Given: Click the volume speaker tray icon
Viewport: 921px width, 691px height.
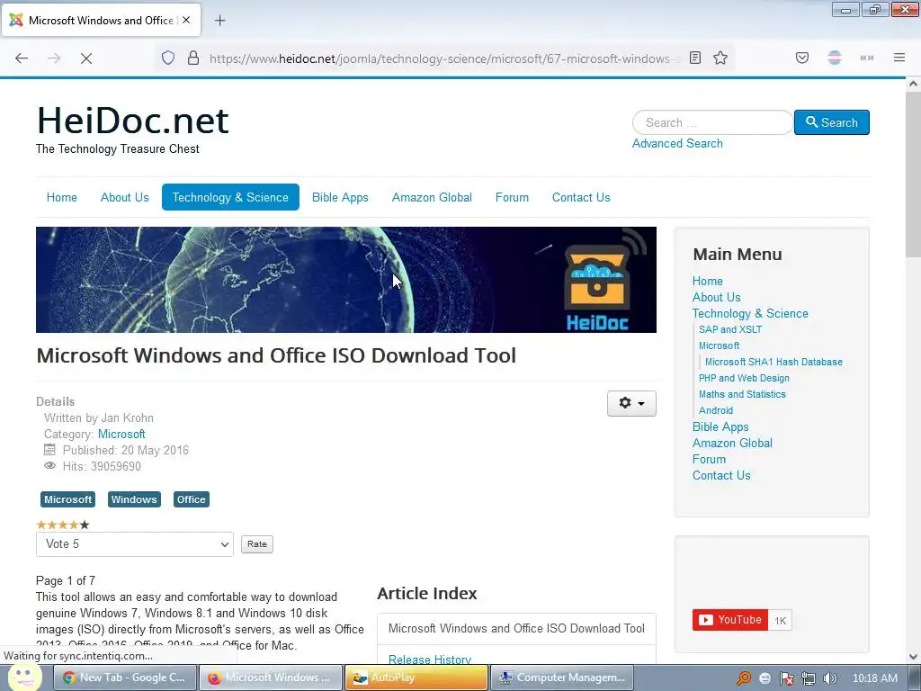Looking at the screenshot, I should point(830,678).
